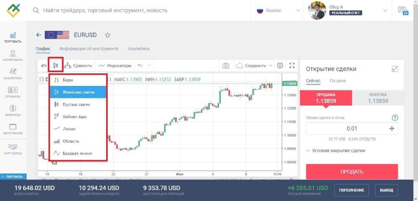418x201 pixels.
Task: Increase lot volume with plus
Action: [392, 129]
